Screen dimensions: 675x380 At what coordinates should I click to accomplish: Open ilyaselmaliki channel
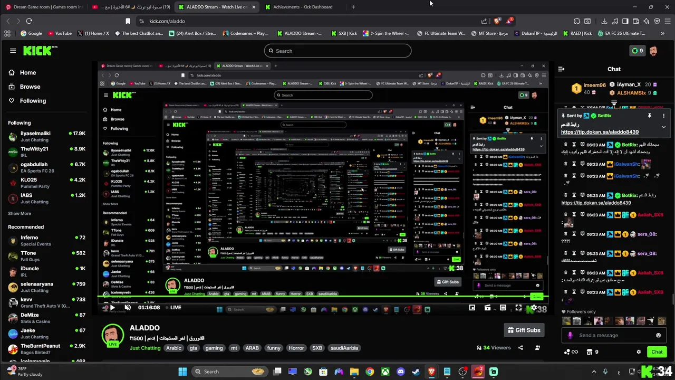coord(46,136)
